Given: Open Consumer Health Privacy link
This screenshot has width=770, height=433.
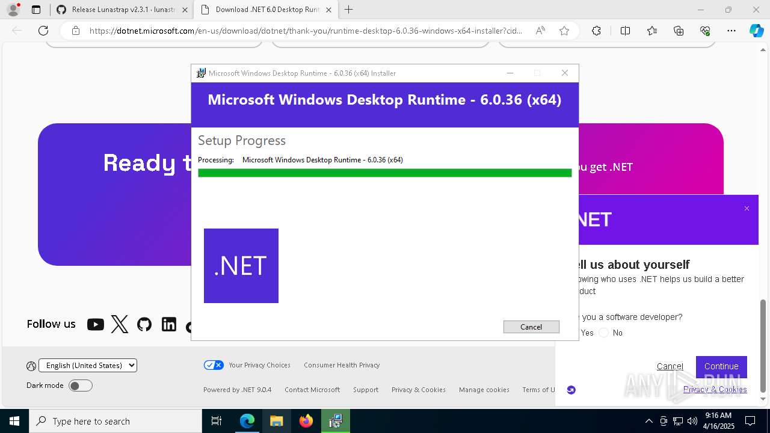Looking at the screenshot, I should [342, 365].
